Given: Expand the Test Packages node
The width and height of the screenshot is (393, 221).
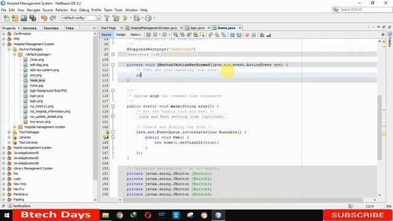Looking at the screenshot, I should click(x=9, y=132).
